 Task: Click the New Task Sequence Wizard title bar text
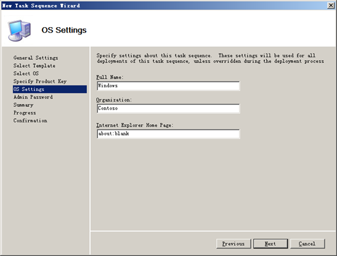(41, 6)
